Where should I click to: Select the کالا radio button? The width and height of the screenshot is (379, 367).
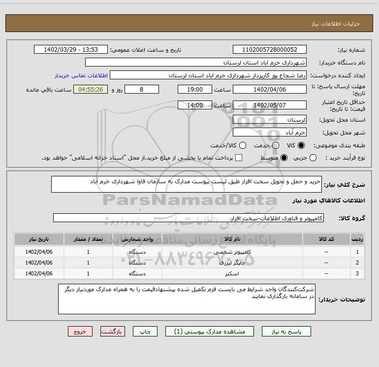click(301, 145)
